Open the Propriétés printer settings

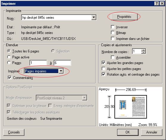click(124, 17)
